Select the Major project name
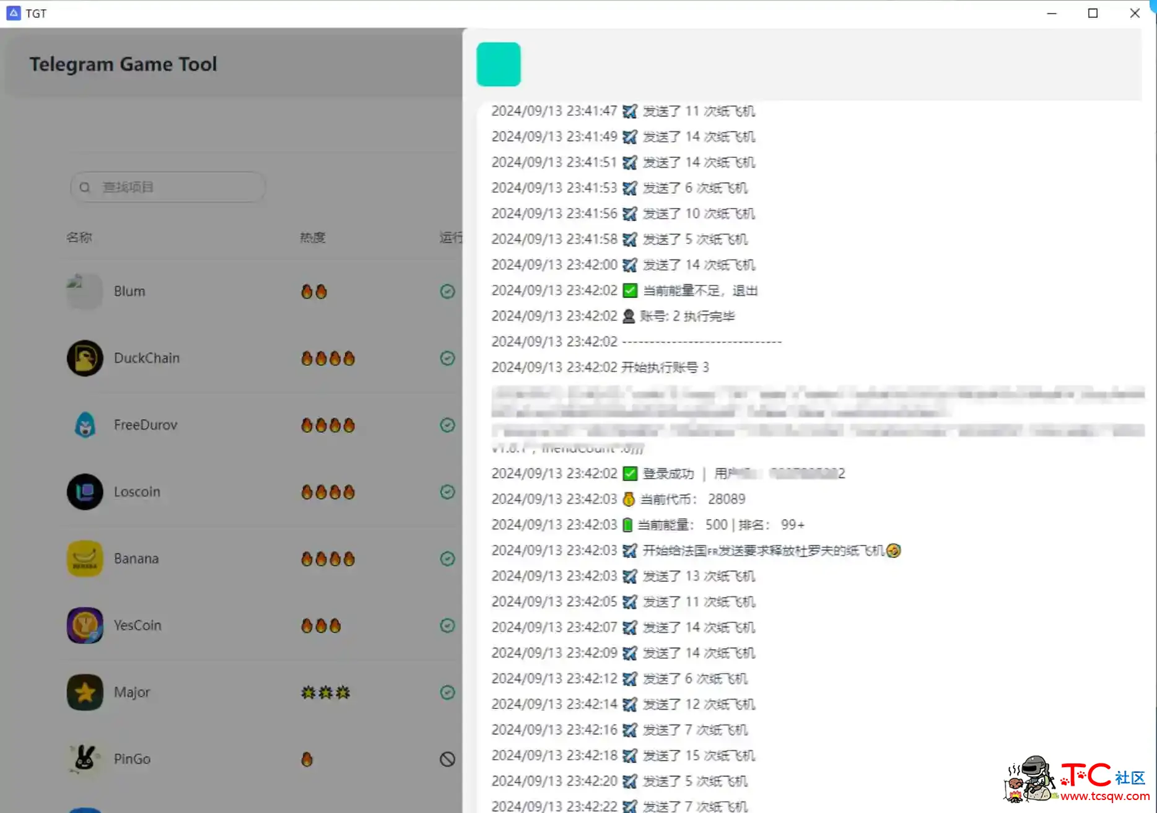Screen dimensions: 1157x813 [x=132, y=692]
